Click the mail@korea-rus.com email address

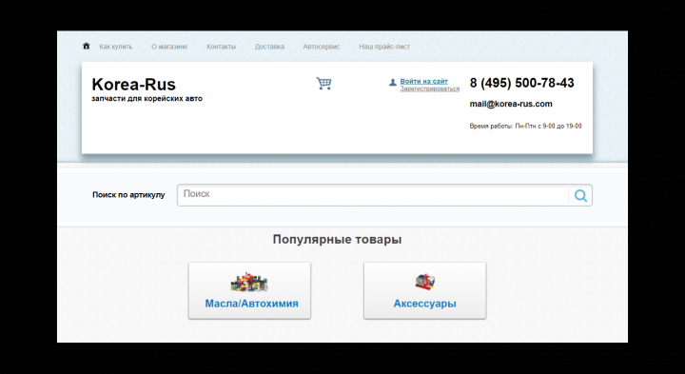pos(511,104)
